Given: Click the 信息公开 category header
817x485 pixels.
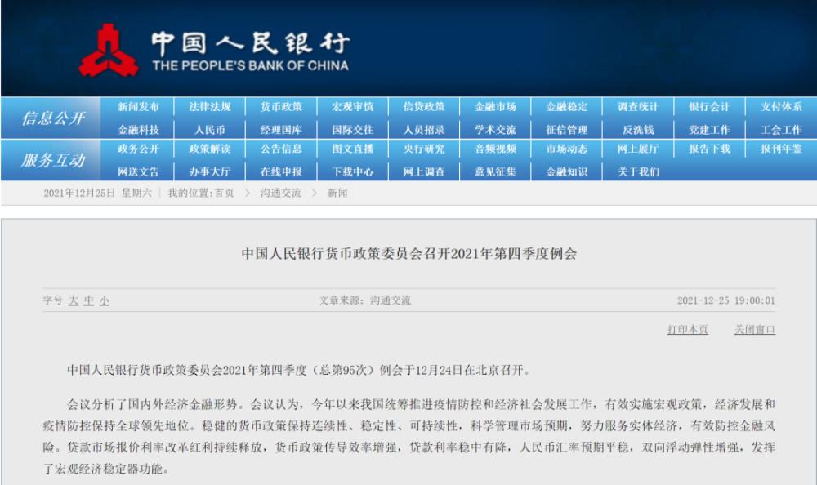Looking at the screenshot, I should pos(51,118).
